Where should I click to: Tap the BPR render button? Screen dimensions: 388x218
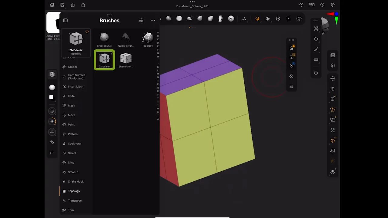333,79
